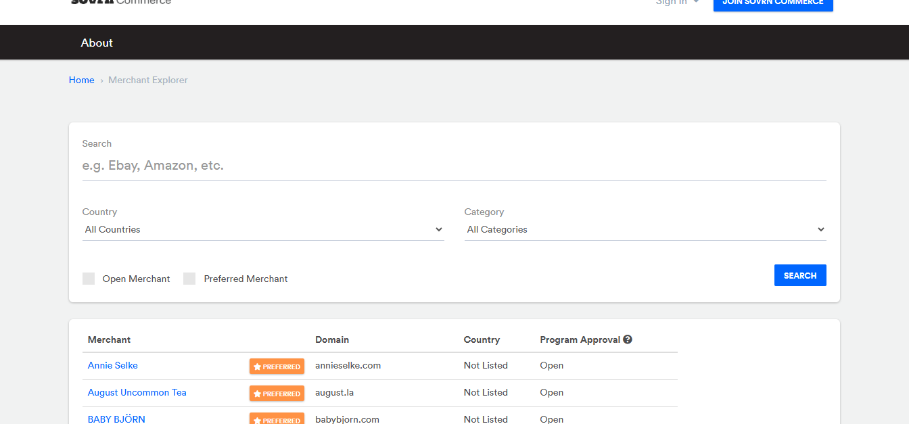Tick the Preferred Merchant checkbox
Image resolution: width=909 pixels, height=424 pixels.
(x=189, y=279)
